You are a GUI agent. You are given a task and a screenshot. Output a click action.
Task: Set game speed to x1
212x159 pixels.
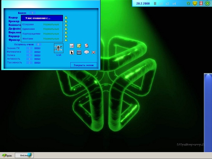click(x=161, y=4)
